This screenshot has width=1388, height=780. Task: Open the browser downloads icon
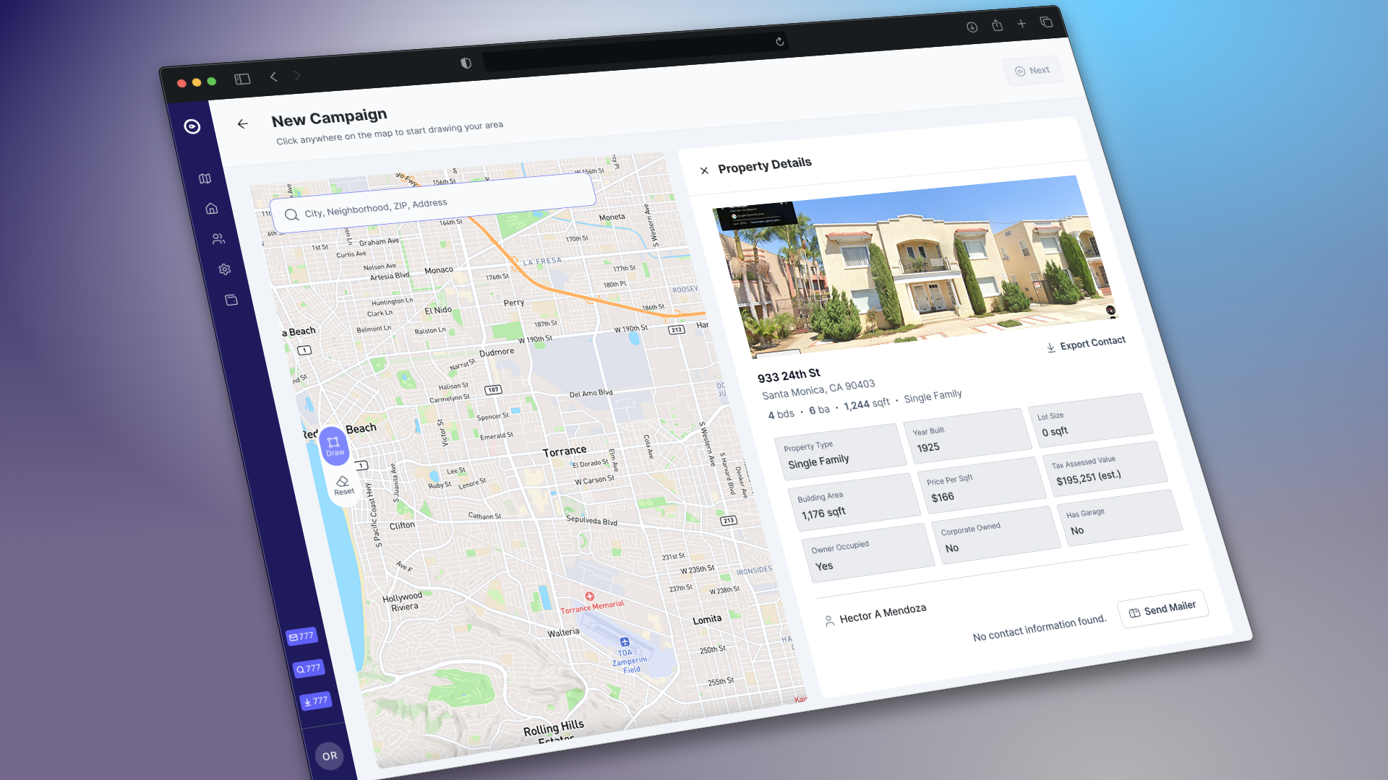(972, 27)
